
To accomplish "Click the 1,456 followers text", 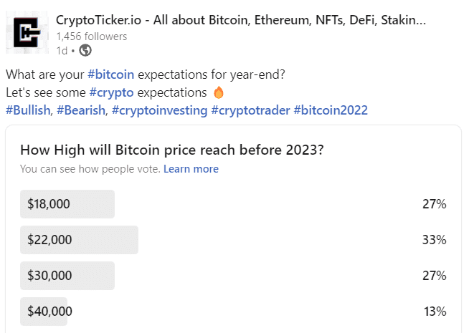I will click(x=91, y=36).
